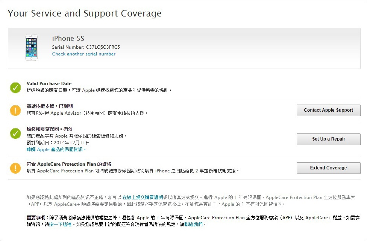
Task: Click the green checkmark icon beside 維修和服務保固
Action: (15, 133)
